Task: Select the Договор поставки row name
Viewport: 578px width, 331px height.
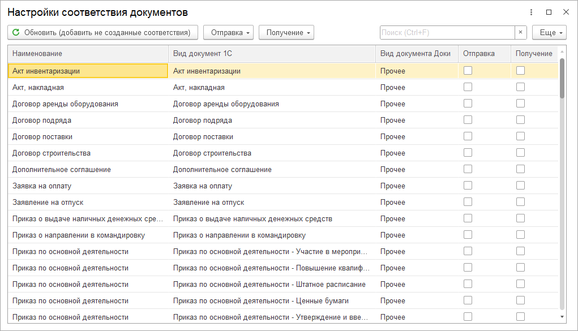Action: tap(42, 137)
